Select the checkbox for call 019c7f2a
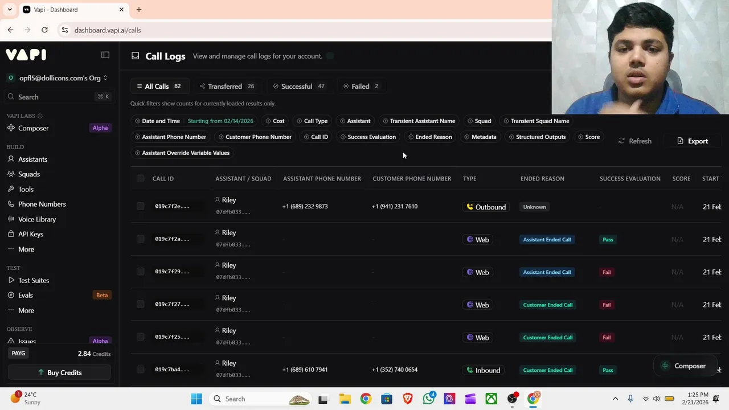 click(140, 239)
